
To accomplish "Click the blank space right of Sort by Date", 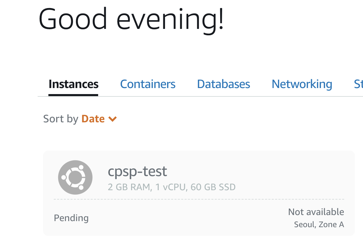I will [x=232, y=119].
